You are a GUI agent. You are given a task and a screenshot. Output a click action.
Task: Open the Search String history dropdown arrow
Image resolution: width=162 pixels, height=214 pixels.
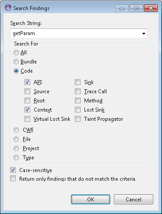point(144,34)
